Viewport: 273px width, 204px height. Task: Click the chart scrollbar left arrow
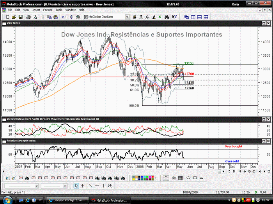(x=3, y=172)
